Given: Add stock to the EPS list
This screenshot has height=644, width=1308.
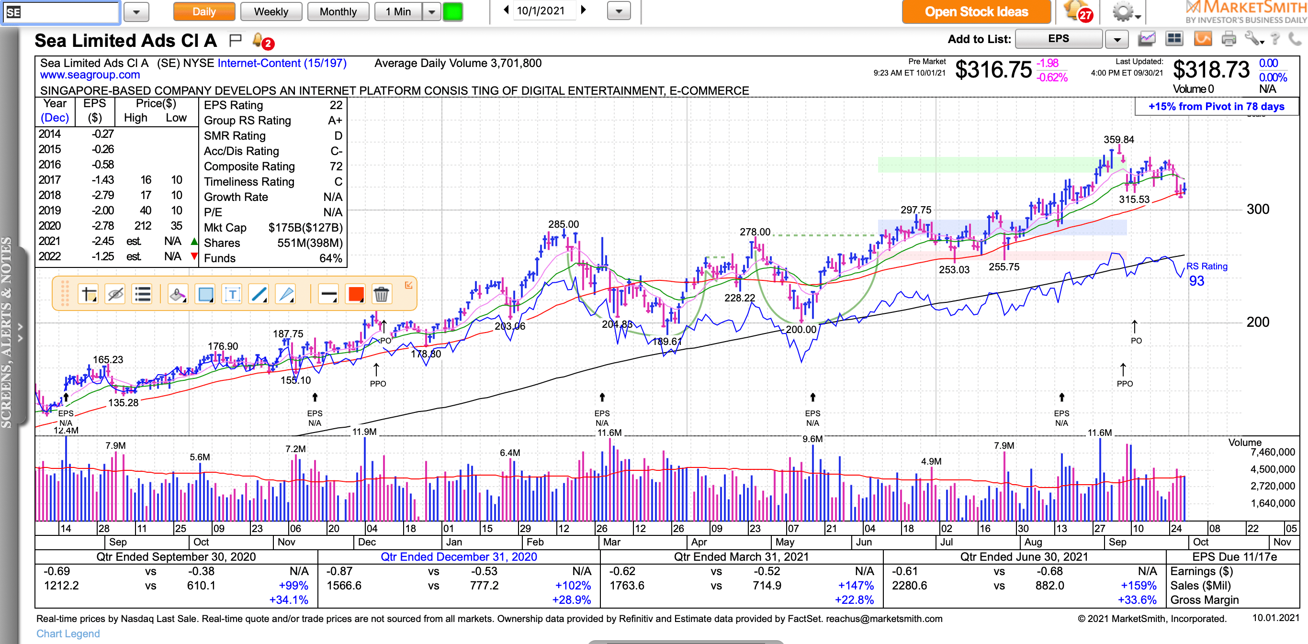Looking at the screenshot, I should 1058,39.
